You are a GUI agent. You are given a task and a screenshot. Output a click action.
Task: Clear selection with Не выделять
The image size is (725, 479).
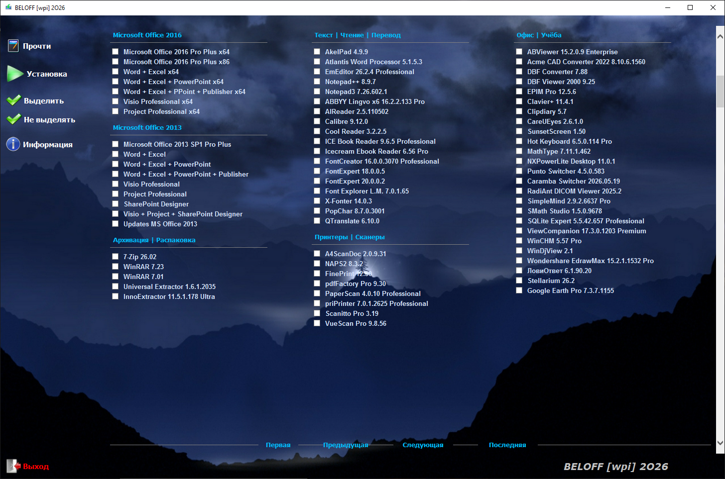49,120
